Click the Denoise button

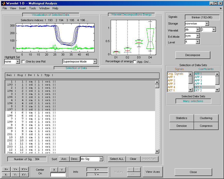(181, 126)
